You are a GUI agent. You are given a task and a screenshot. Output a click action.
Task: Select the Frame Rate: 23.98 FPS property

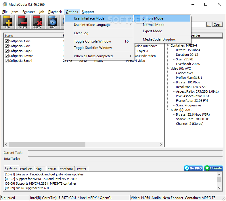point(192,101)
